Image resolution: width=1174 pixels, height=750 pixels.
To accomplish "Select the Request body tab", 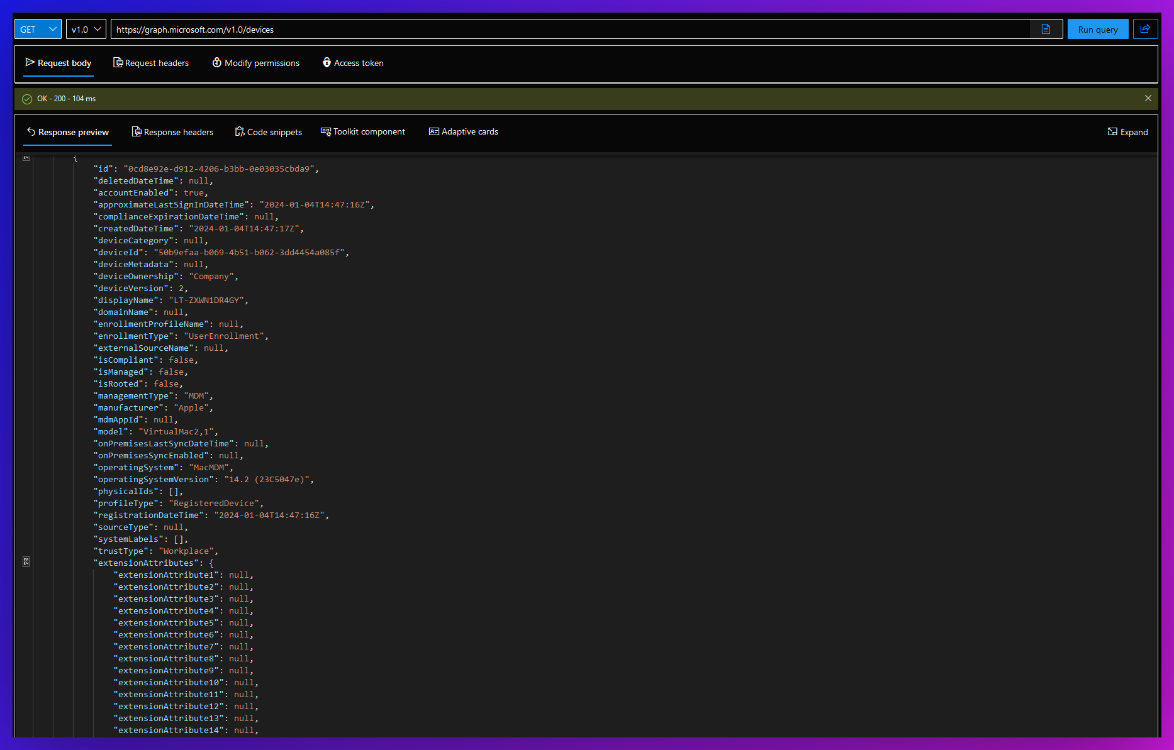I will click(x=59, y=63).
